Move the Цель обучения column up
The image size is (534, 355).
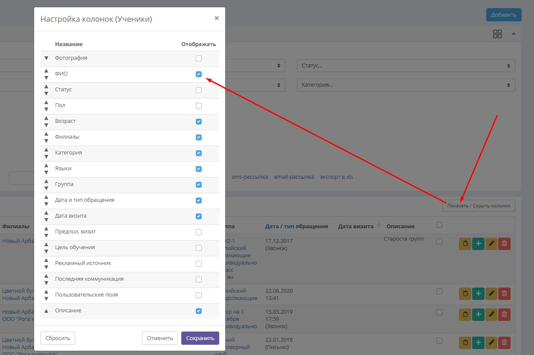click(46, 244)
